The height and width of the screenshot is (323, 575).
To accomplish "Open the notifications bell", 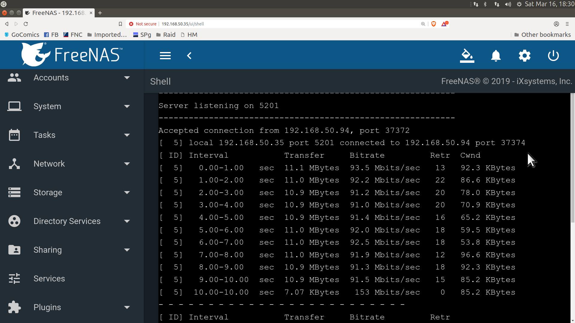I will 496,56.
